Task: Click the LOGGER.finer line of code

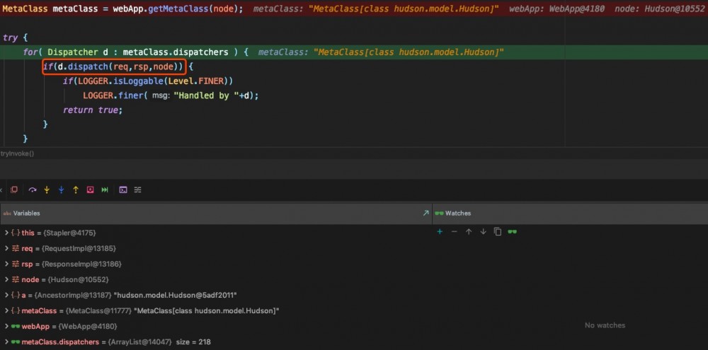Action: point(171,95)
